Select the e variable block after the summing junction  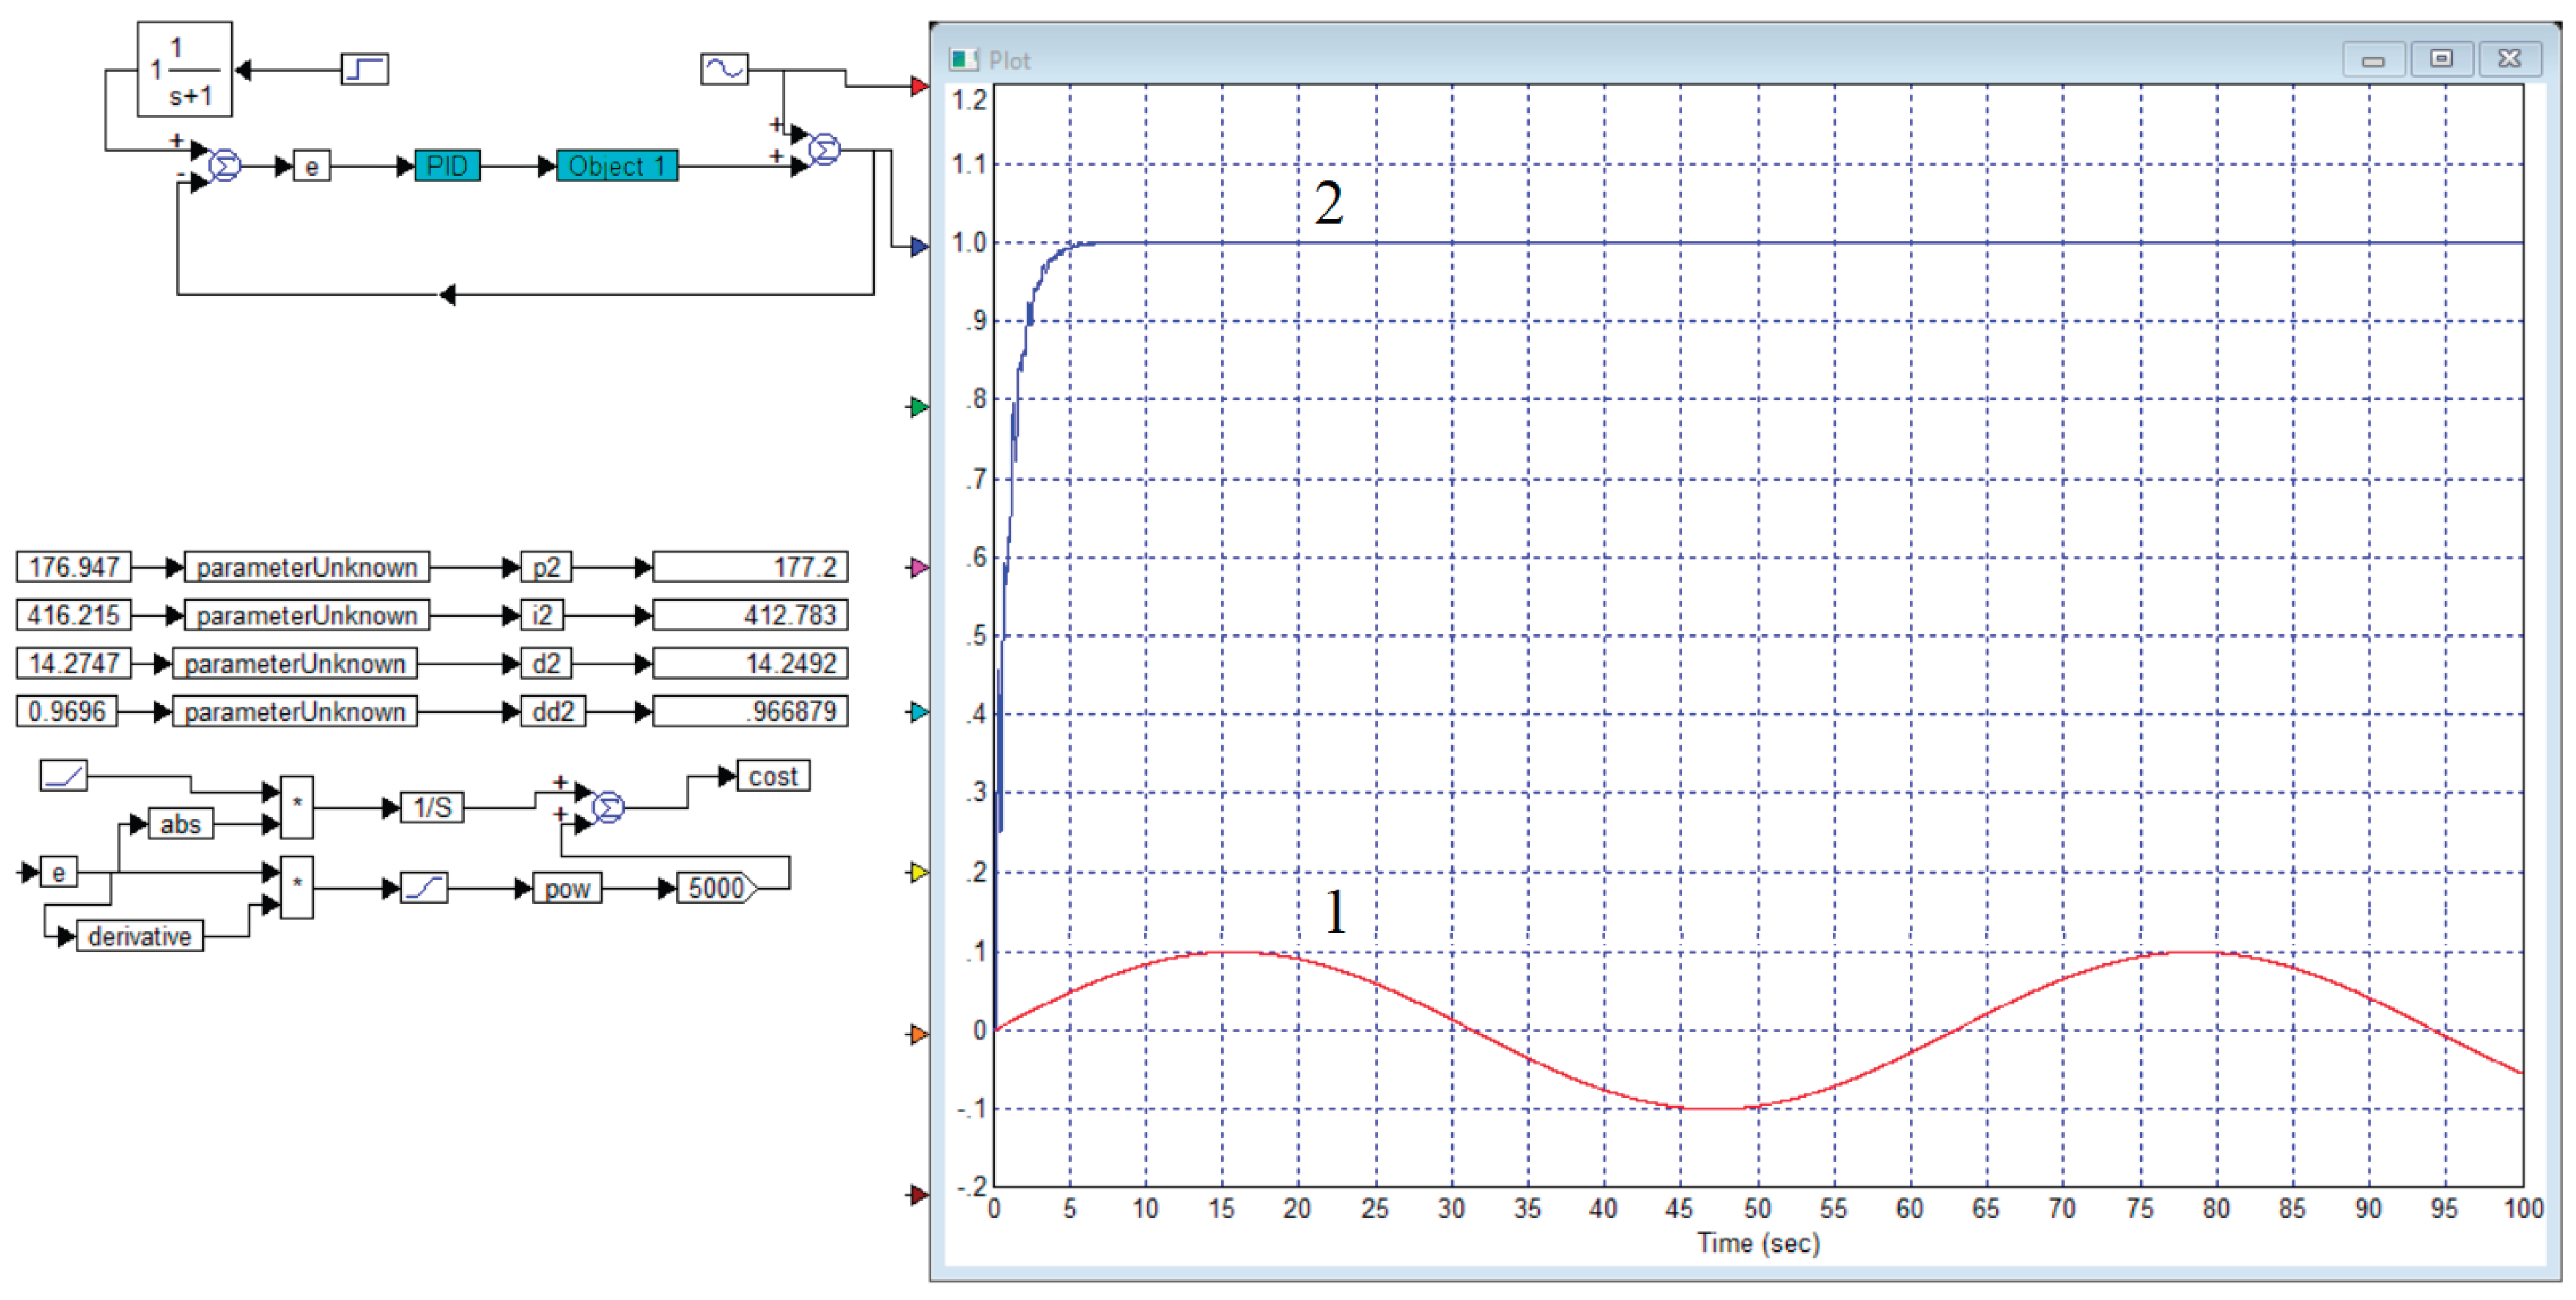click(x=312, y=166)
